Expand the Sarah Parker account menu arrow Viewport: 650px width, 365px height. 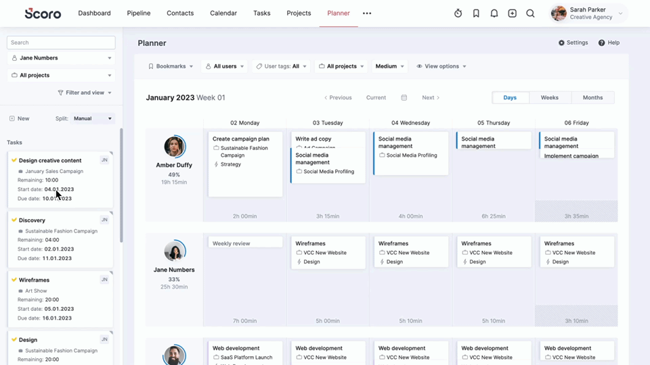tap(621, 14)
